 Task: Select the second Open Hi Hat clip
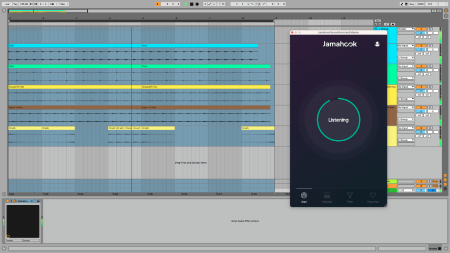tap(206, 108)
